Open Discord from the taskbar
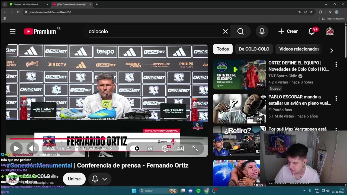The height and width of the screenshot is (195, 347). click(x=191, y=191)
